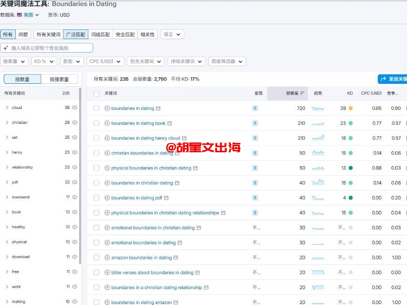The width and height of the screenshot is (407, 305).
Task: Open SERP icon for 'physical boundaries in christian dating relationships'
Action: click(x=223, y=213)
